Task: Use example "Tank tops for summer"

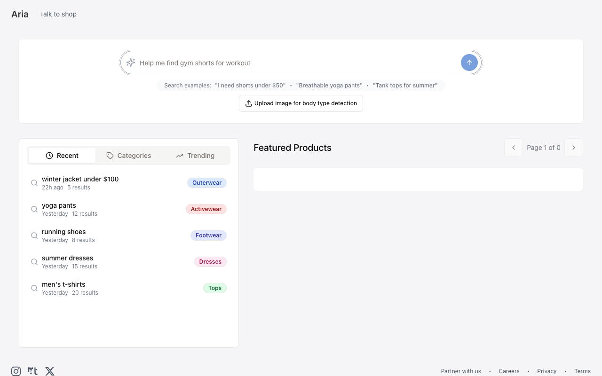Action: (405, 86)
